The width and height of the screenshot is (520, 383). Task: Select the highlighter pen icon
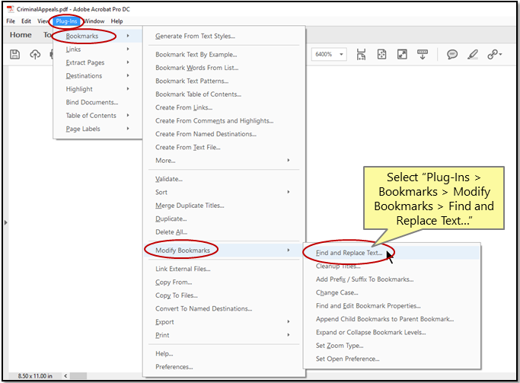[x=473, y=54]
